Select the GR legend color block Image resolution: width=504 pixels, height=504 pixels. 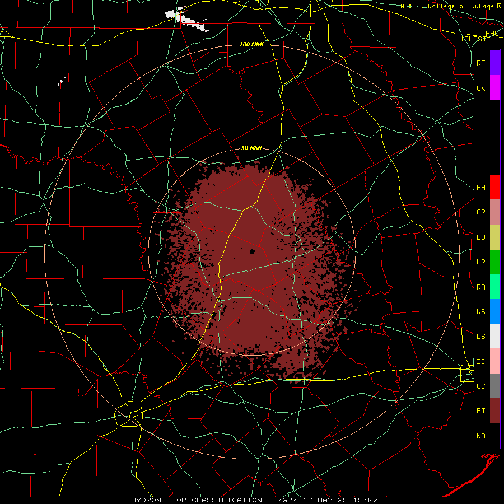click(x=494, y=212)
